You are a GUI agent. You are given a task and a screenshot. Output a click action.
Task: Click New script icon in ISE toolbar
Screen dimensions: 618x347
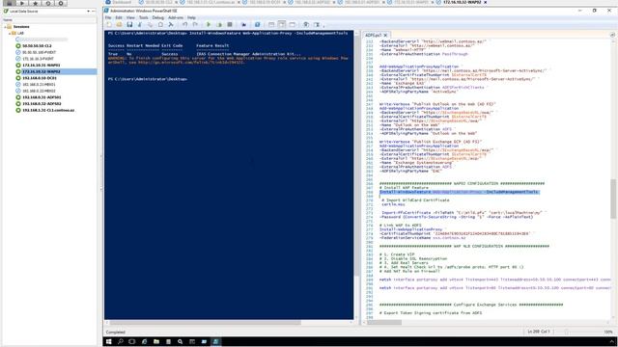point(109,24)
